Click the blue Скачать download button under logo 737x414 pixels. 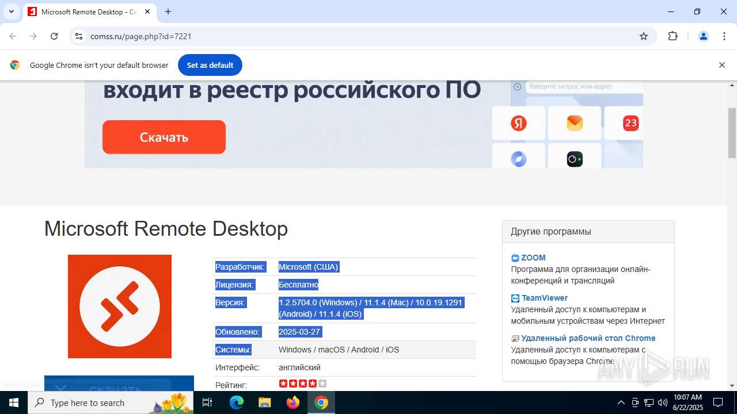click(119, 384)
